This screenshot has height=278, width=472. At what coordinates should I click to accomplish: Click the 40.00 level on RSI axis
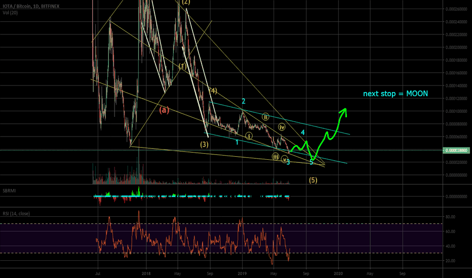(x=451, y=246)
